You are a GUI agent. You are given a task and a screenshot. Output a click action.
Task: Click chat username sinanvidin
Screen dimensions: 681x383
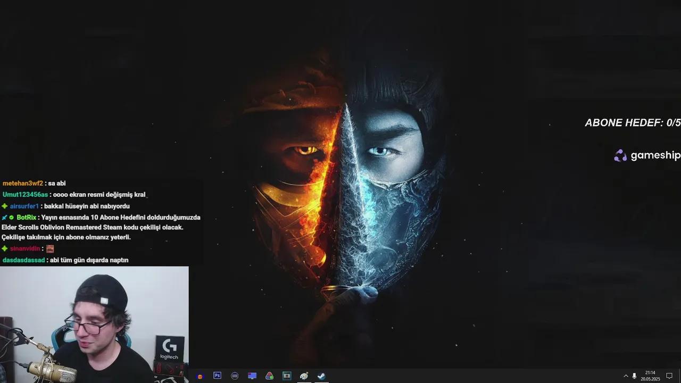pyautogui.click(x=25, y=249)
